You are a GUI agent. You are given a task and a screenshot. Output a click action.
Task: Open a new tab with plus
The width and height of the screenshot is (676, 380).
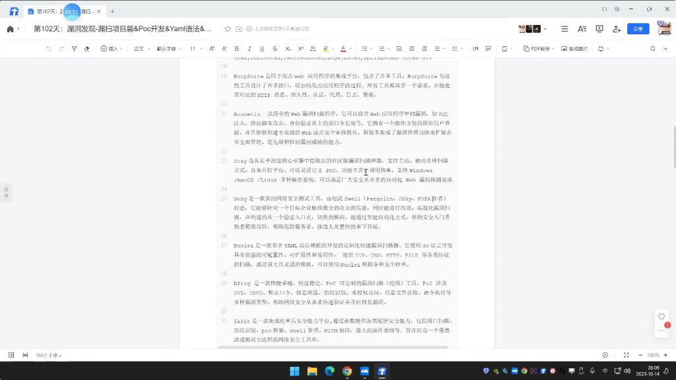[112, 11]
